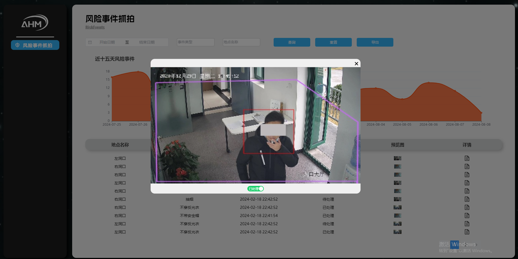The width and height of the screenshot is (518, 259).
Task: Open the 开始日期 date picker
Action: [x=107, y=42]
